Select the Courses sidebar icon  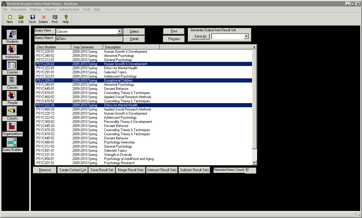pyautogui.click(x=12, y=65)
